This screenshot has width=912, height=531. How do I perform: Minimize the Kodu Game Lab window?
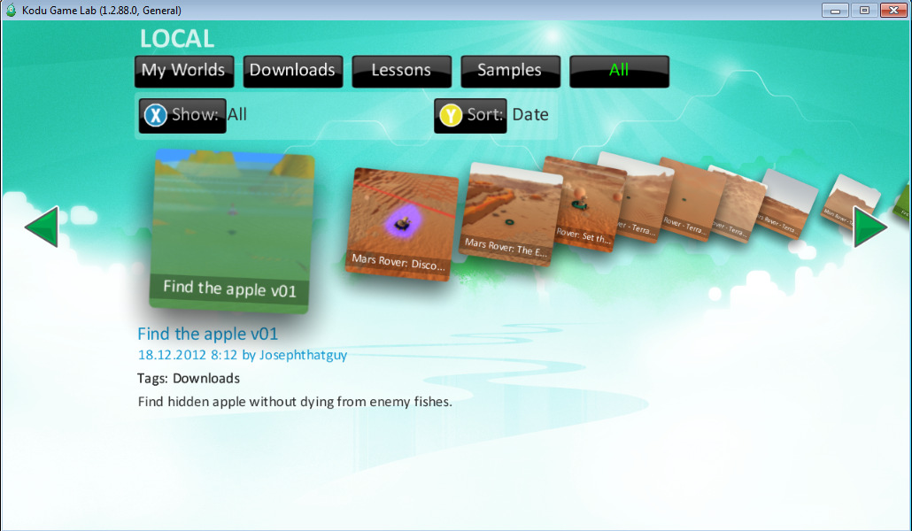click(x=835, y=10)
